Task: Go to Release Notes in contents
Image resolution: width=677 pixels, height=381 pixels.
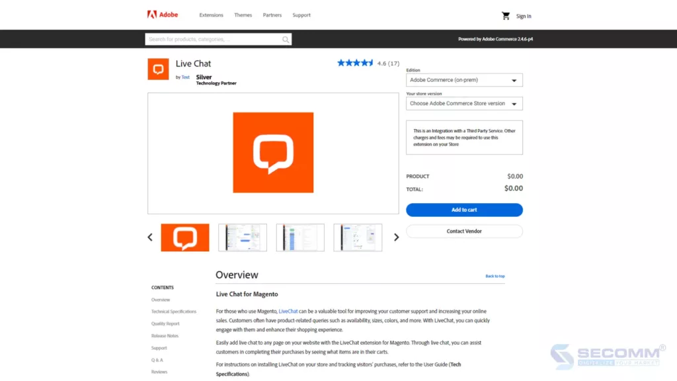Action: tap(165, 335)
